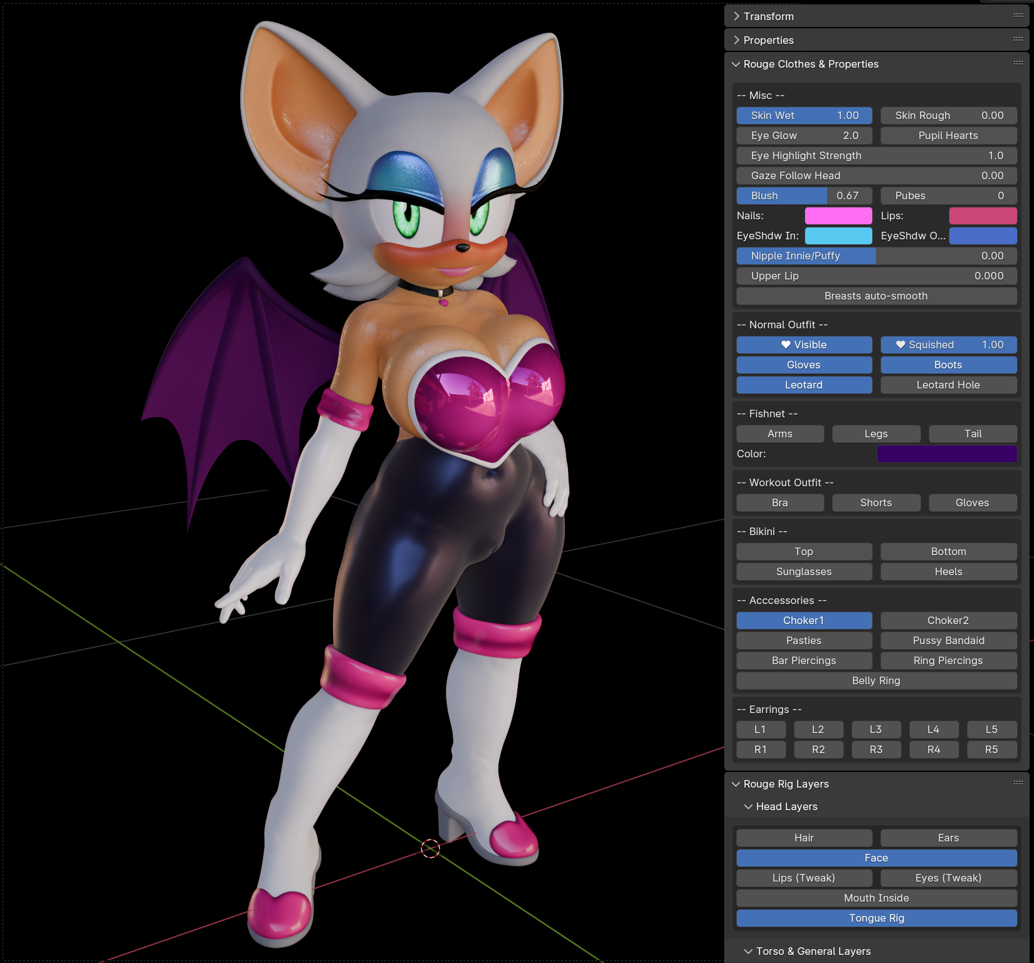Enable Fishnet Arms
The width and height of the screenshot is (1034, 963).
(x=780, y=434)
